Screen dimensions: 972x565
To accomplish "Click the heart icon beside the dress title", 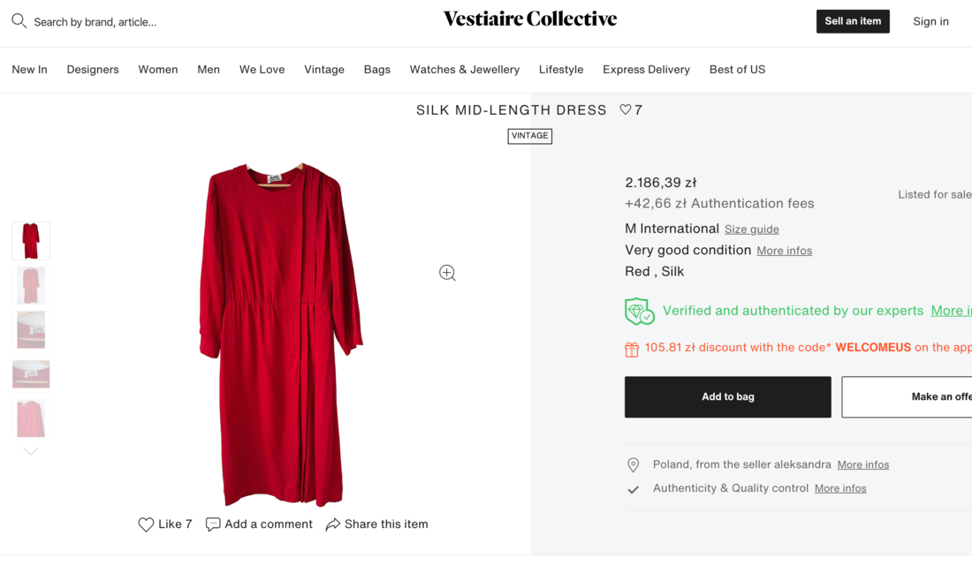I will pos(626,110).
